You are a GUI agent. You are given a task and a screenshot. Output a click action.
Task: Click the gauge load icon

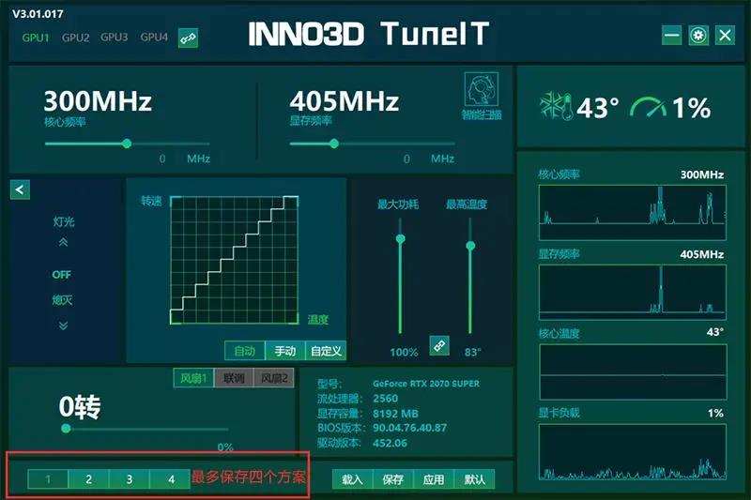pos(648,107)
